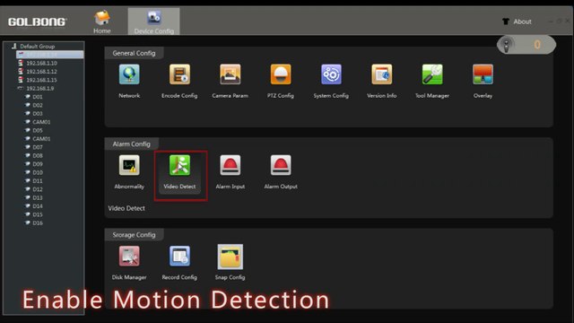Collapse device 192.168.1.9 node
Image resolution: width=574 pixels, height=323 pixels.
click(21, 88)
